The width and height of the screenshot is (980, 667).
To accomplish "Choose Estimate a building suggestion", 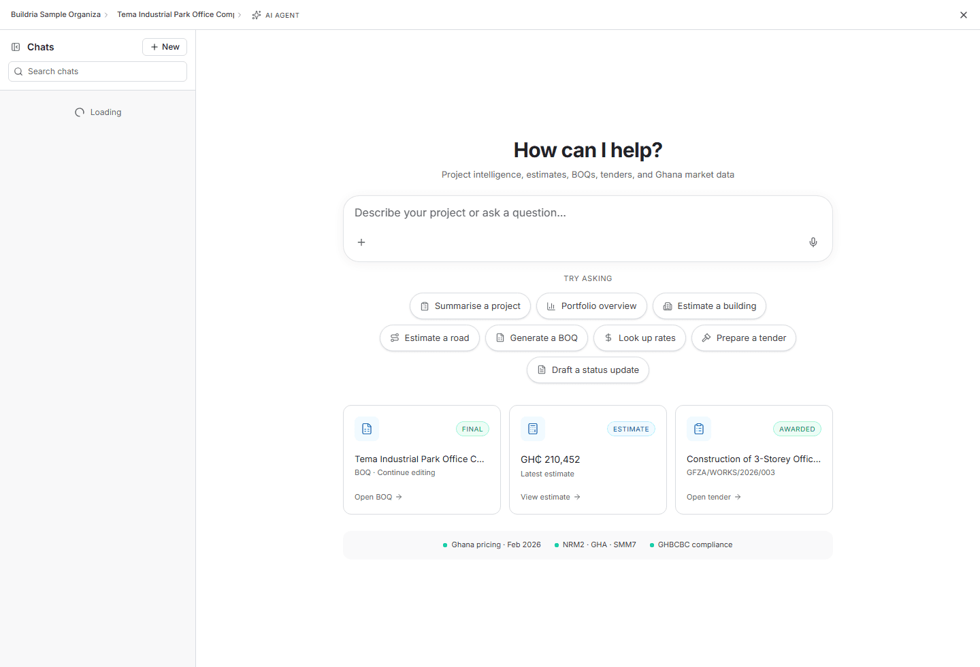I will [709, 306].
